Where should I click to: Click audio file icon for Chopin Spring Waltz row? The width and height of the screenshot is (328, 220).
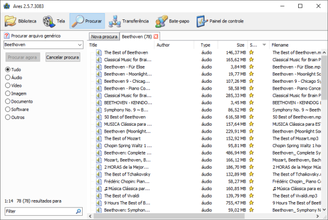99,146
